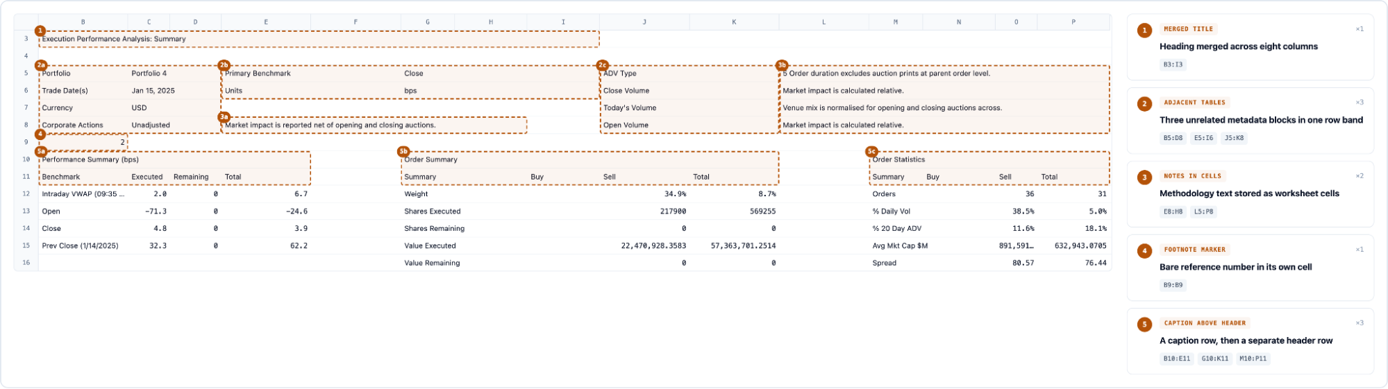
Task: Select the column E header
Action: 266,22
